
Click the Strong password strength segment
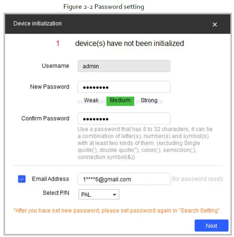tap(149, 101)
